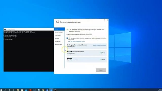Screen dimensions: 162x91
Task: Select the Power BI heading text
Action: [70, 58]
